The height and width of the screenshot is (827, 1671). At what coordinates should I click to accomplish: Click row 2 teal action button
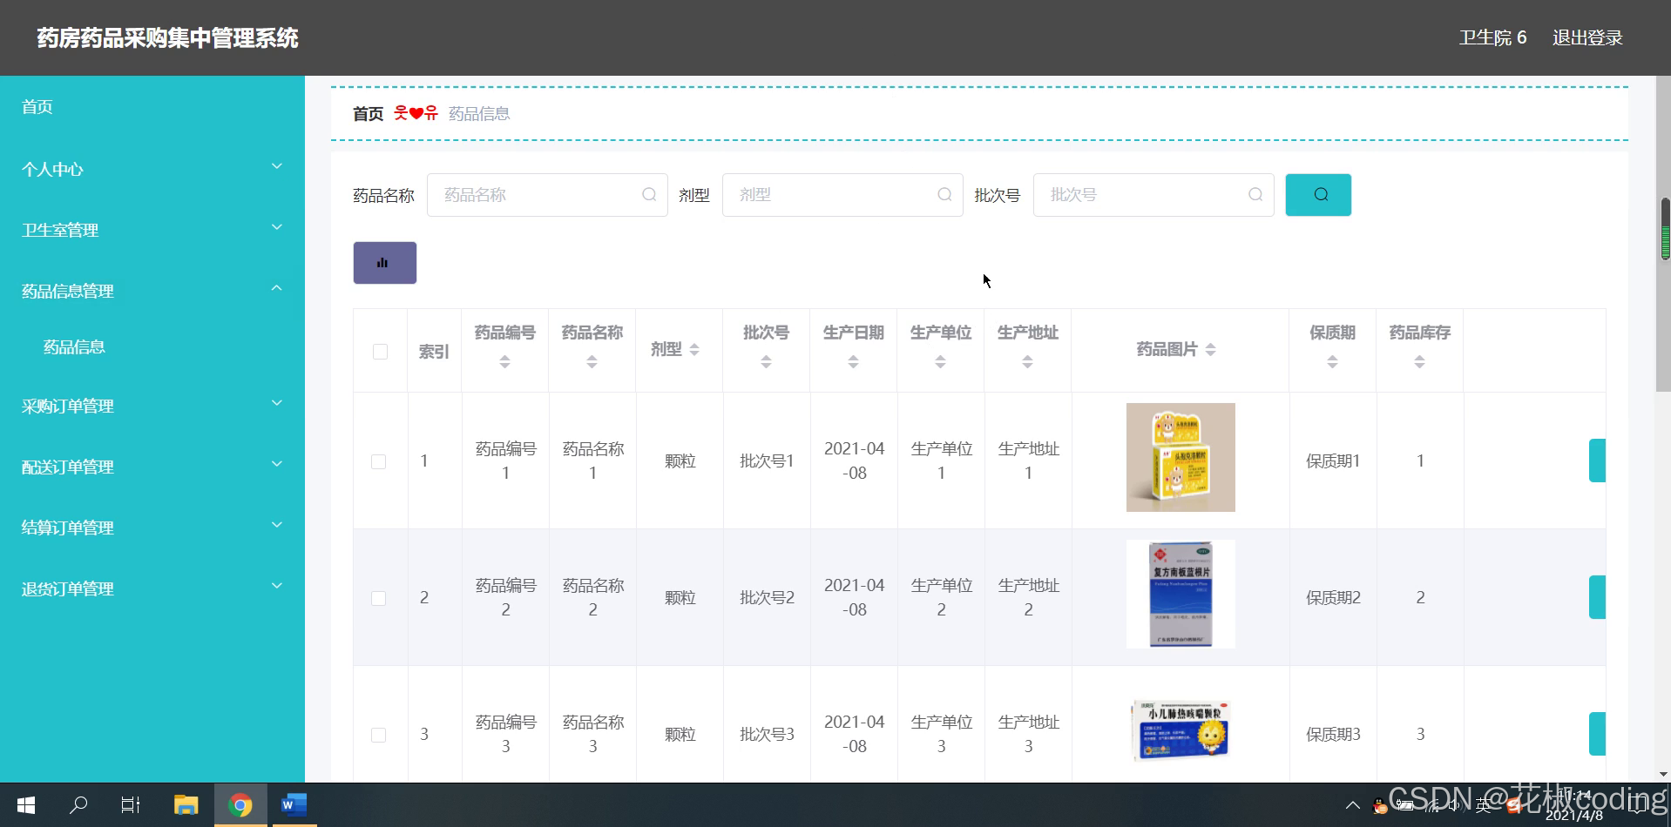click(1597, 597)
